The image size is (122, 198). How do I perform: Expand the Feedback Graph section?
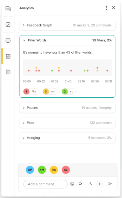tap(67, 25)
